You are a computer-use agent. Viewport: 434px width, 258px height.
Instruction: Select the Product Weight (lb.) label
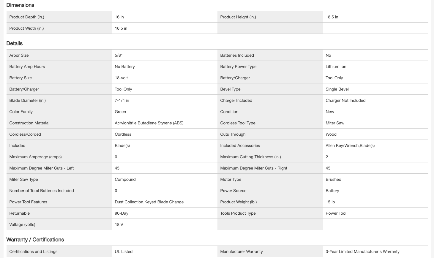click(238, 202)
